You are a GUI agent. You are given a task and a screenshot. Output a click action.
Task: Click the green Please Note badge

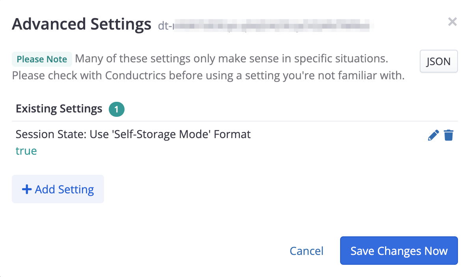pyautogui.click(x=42, y=59)
